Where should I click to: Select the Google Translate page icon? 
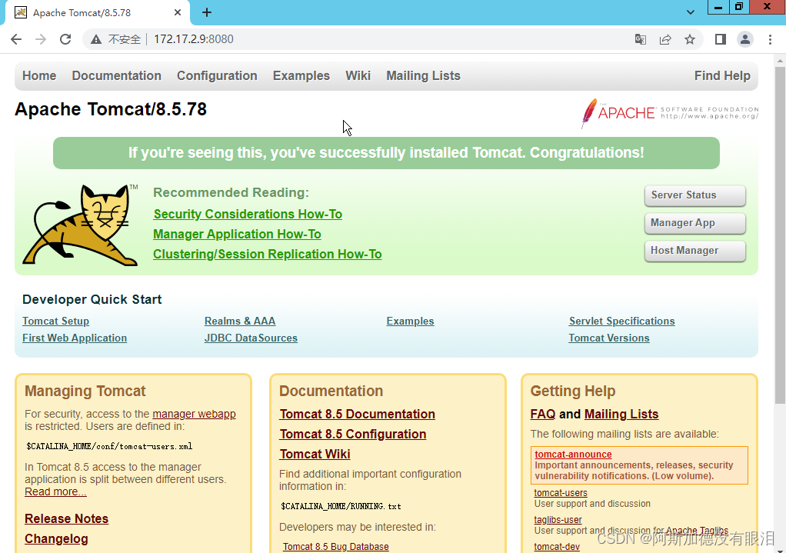point(640,38)
